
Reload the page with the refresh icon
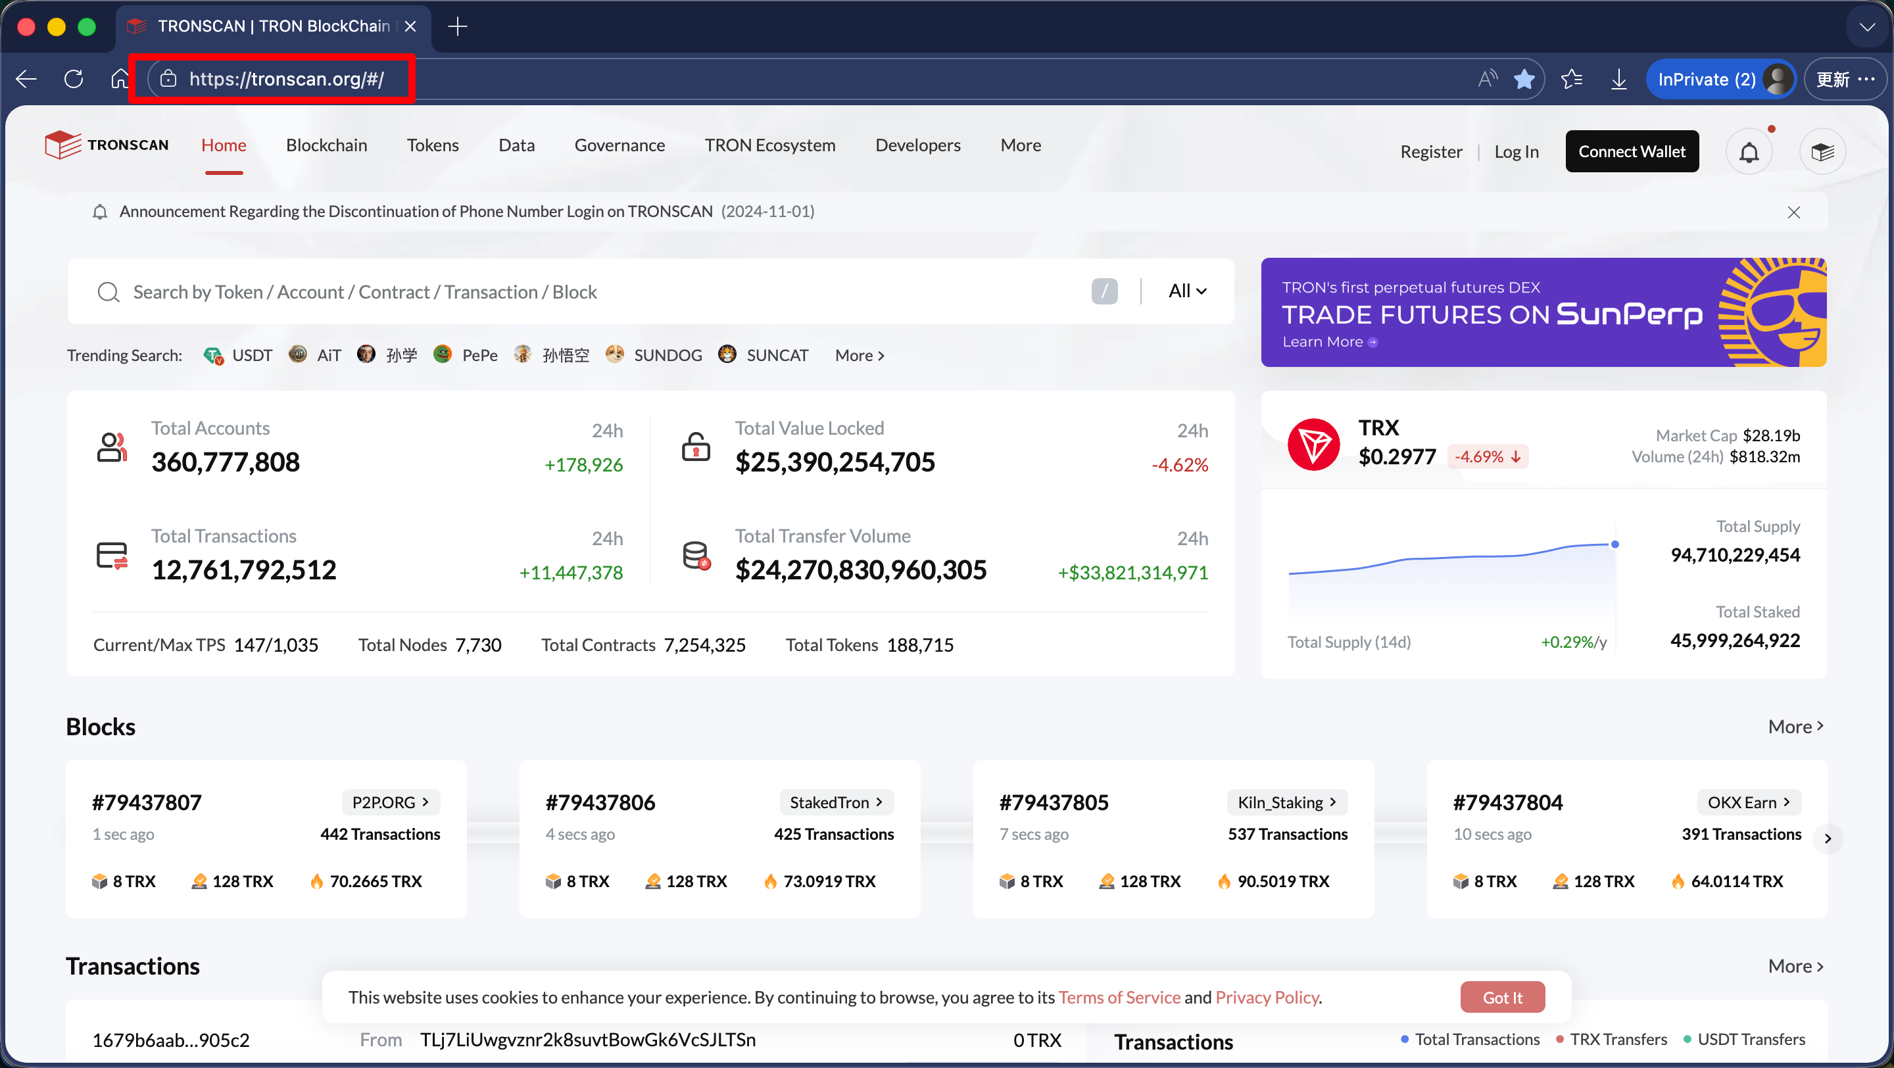74,79
